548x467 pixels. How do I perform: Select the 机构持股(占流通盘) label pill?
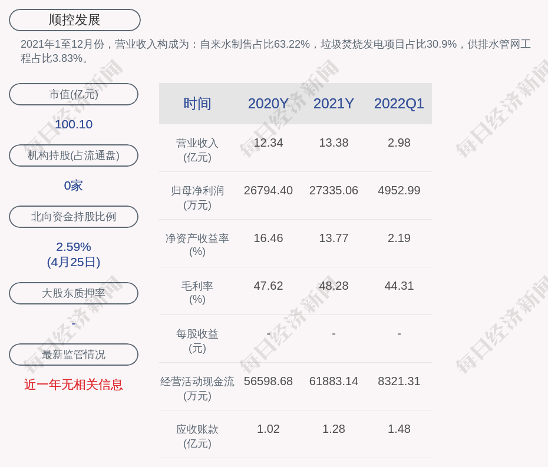pos(74,155)
